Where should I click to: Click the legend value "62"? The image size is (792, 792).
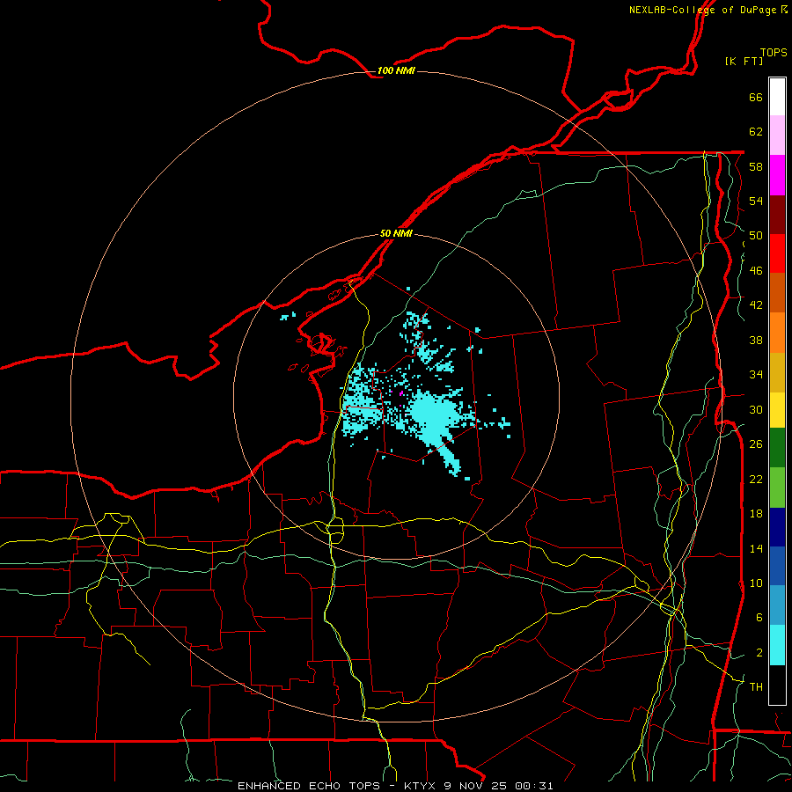point(756,131)
